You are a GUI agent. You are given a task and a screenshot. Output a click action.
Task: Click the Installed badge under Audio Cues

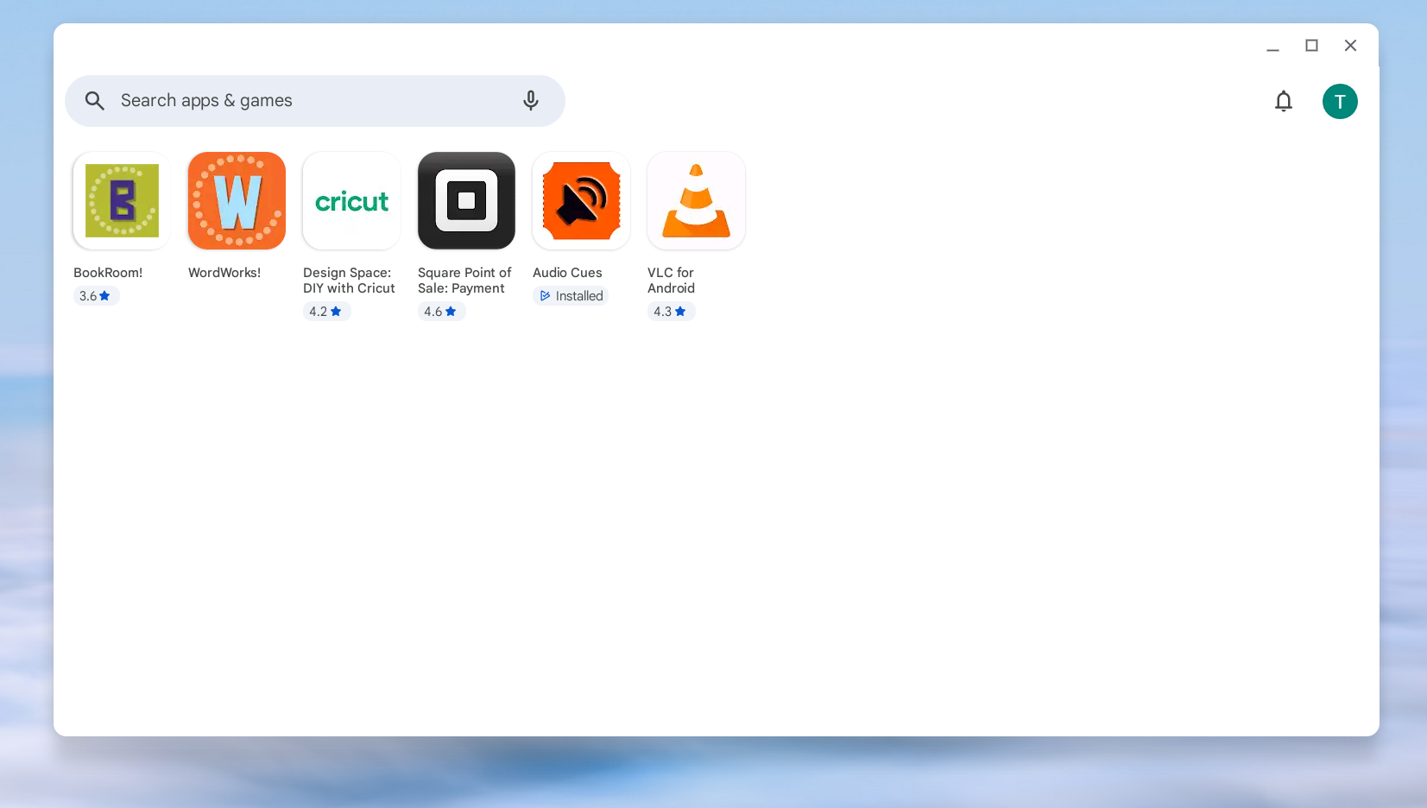tap(571, 296)
